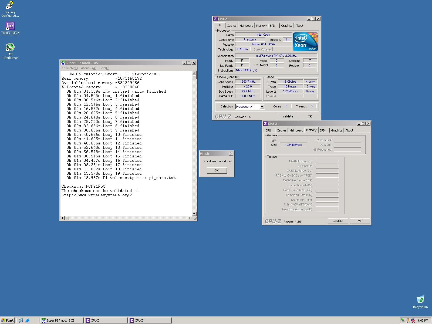Image resolution: width=432 pixels, height=324 pixels.
Task: Open the Calculate menu in Super PI
Action: 70,68
